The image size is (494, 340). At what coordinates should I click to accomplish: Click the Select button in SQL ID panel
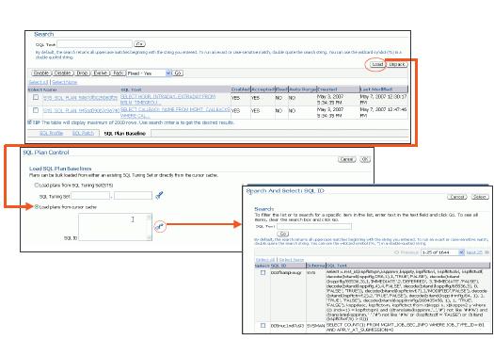coord(480,197)
